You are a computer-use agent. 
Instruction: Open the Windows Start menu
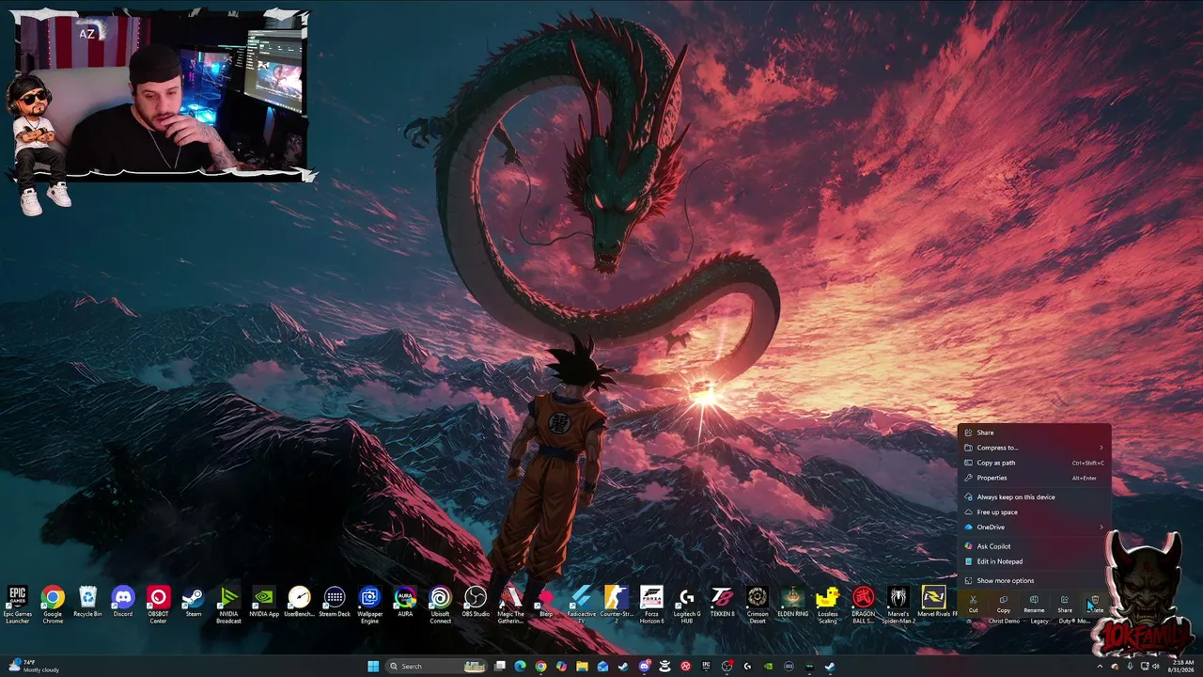tap(373, 667)
